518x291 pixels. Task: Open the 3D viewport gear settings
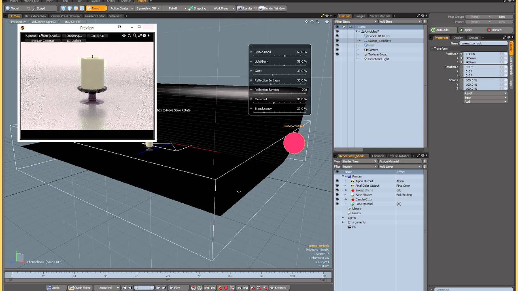[x=327, y=21]
